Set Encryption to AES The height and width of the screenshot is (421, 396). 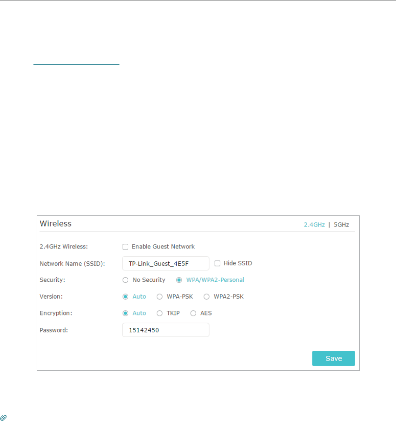193,314
